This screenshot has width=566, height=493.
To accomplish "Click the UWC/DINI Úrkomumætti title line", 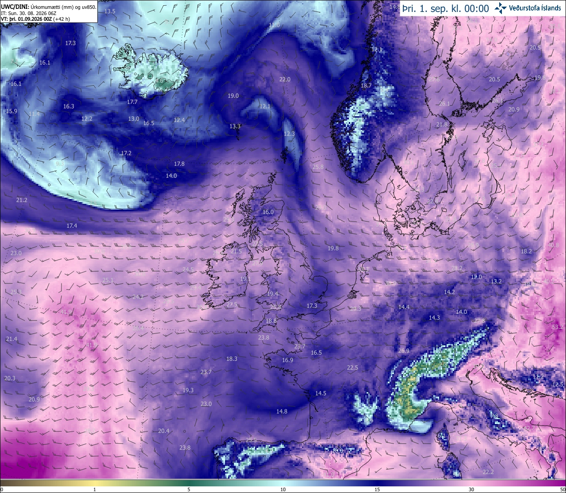I will pyautogui.click(x=49, y=7).
